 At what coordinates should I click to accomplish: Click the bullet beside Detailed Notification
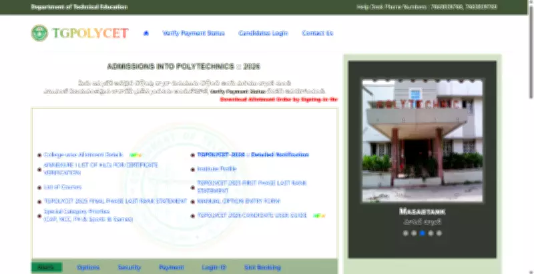point(193,155)
